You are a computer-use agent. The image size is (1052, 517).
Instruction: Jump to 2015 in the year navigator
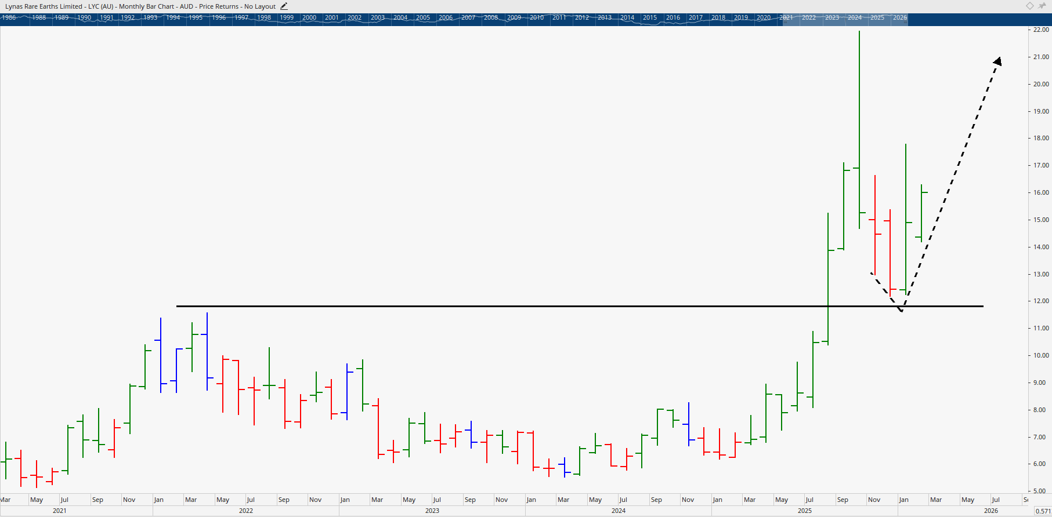click(650, 17)
